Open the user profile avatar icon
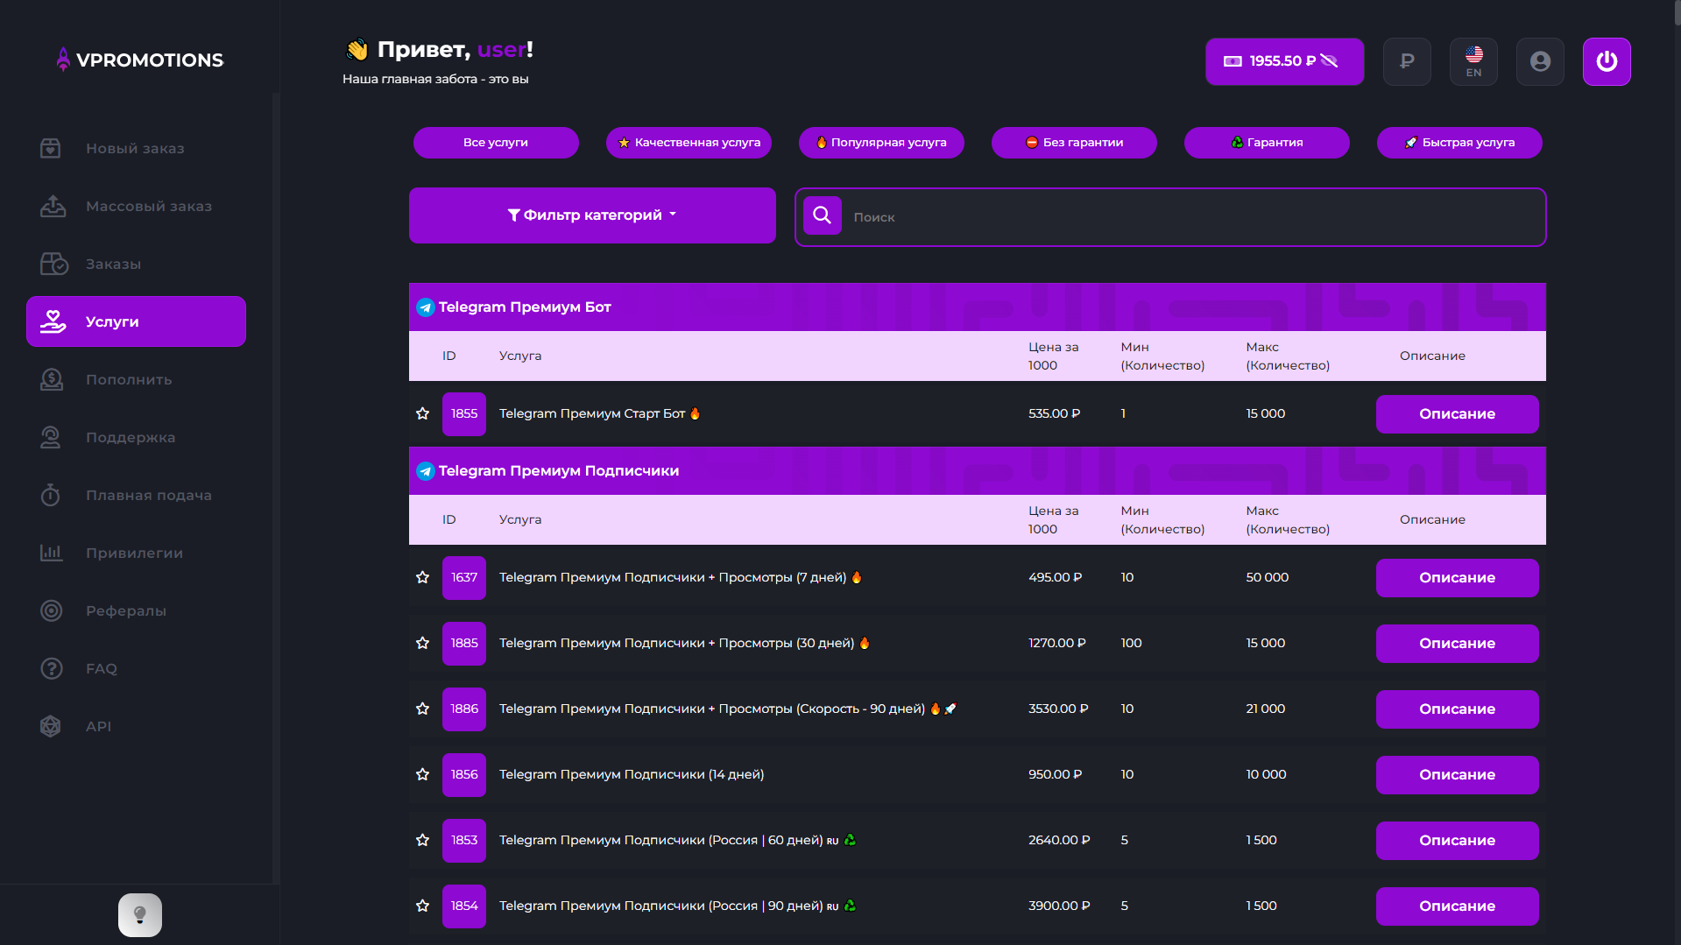Viewport: 1681px width, 945px height. click(x=1540, y=61)
